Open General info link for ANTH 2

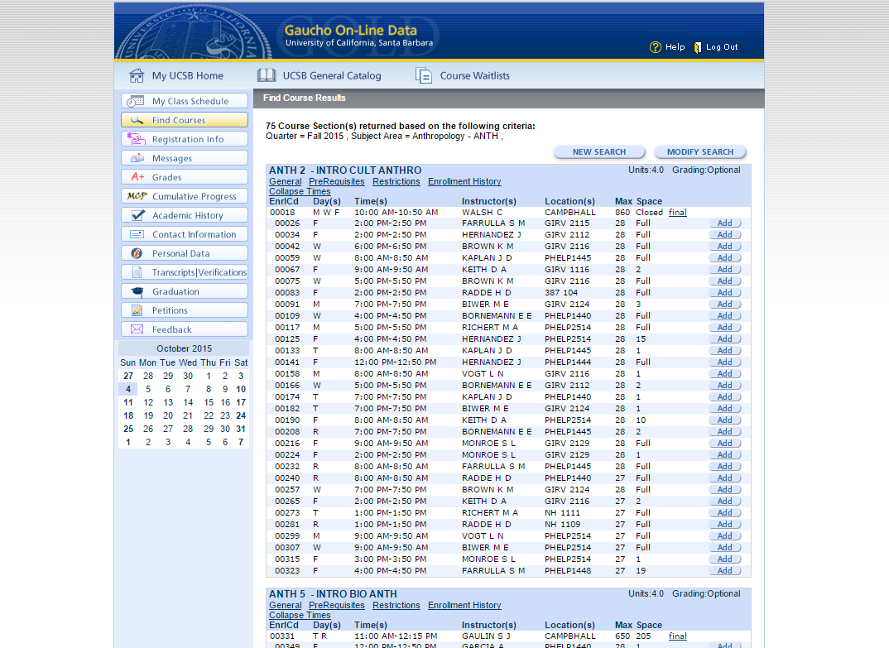[286, 181]
